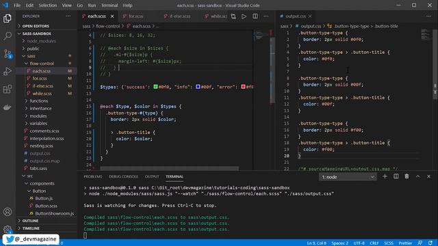Click green #0f0 color swatch on line 12

click(155, 87)
